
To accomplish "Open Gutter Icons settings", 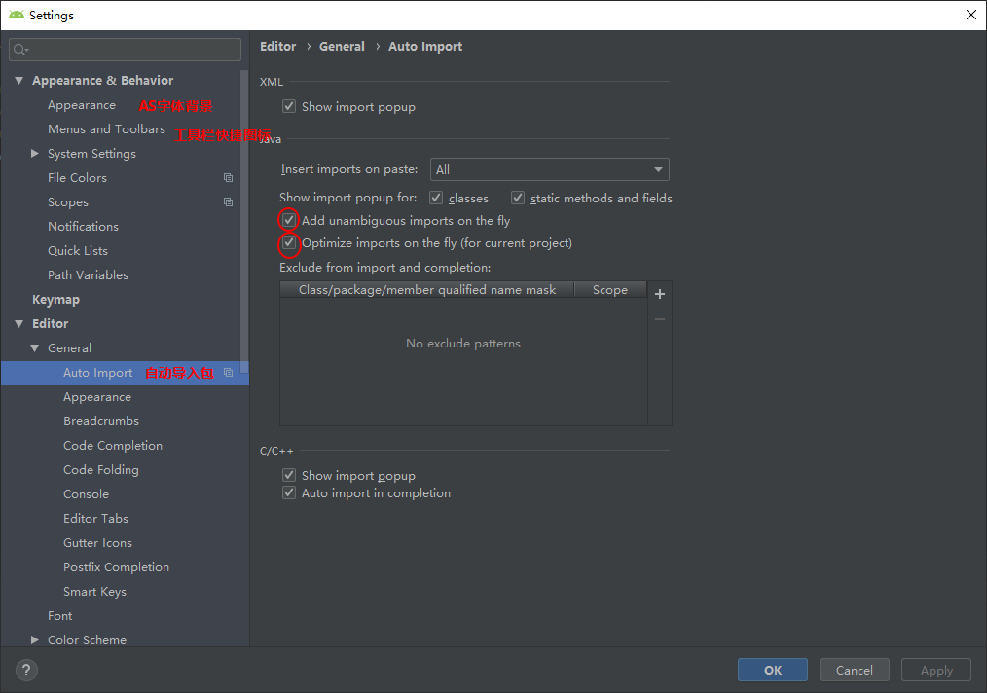I will click(97, 542).
